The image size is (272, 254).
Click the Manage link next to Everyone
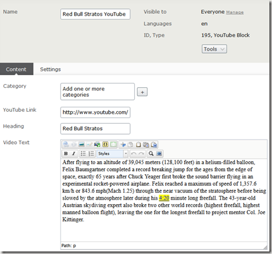pyautogui.click(x=235, y=13)
